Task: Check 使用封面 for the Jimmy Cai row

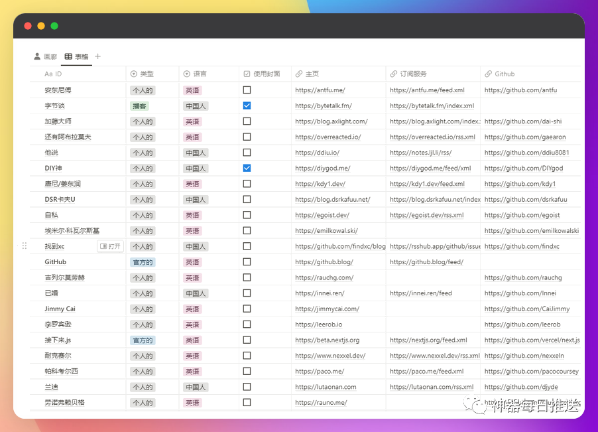Action: [247, 309]
